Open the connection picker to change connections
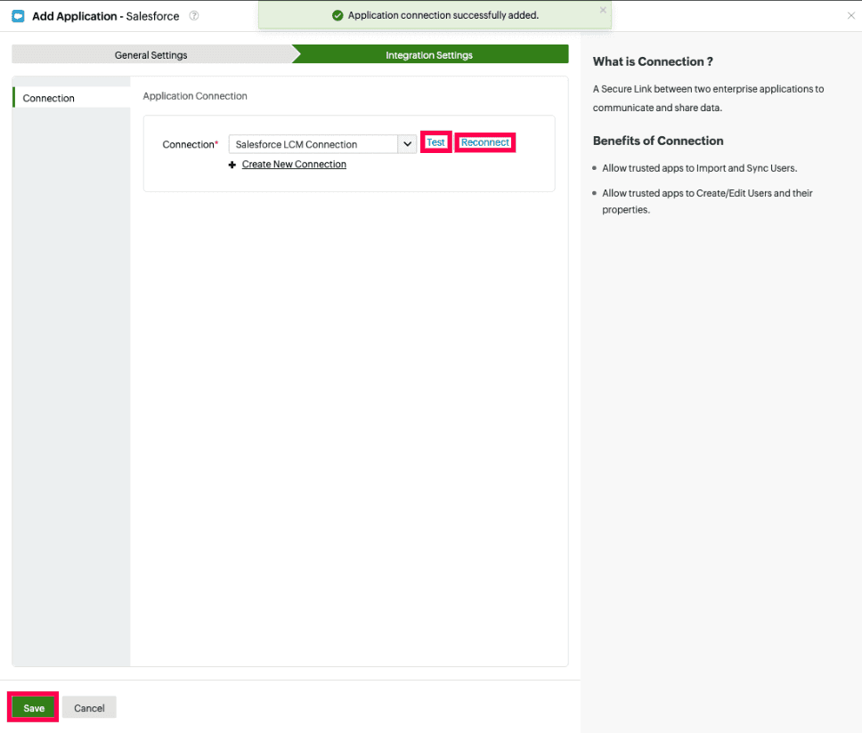Screen dimensions: 862x733 407,142
